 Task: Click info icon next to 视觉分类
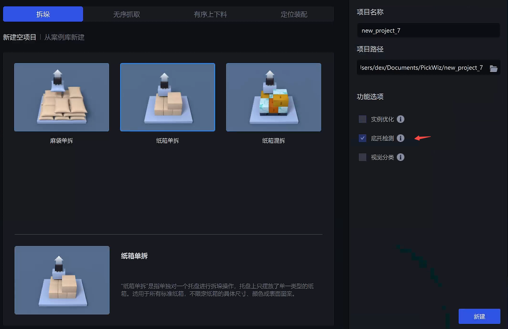click(400, 157)
